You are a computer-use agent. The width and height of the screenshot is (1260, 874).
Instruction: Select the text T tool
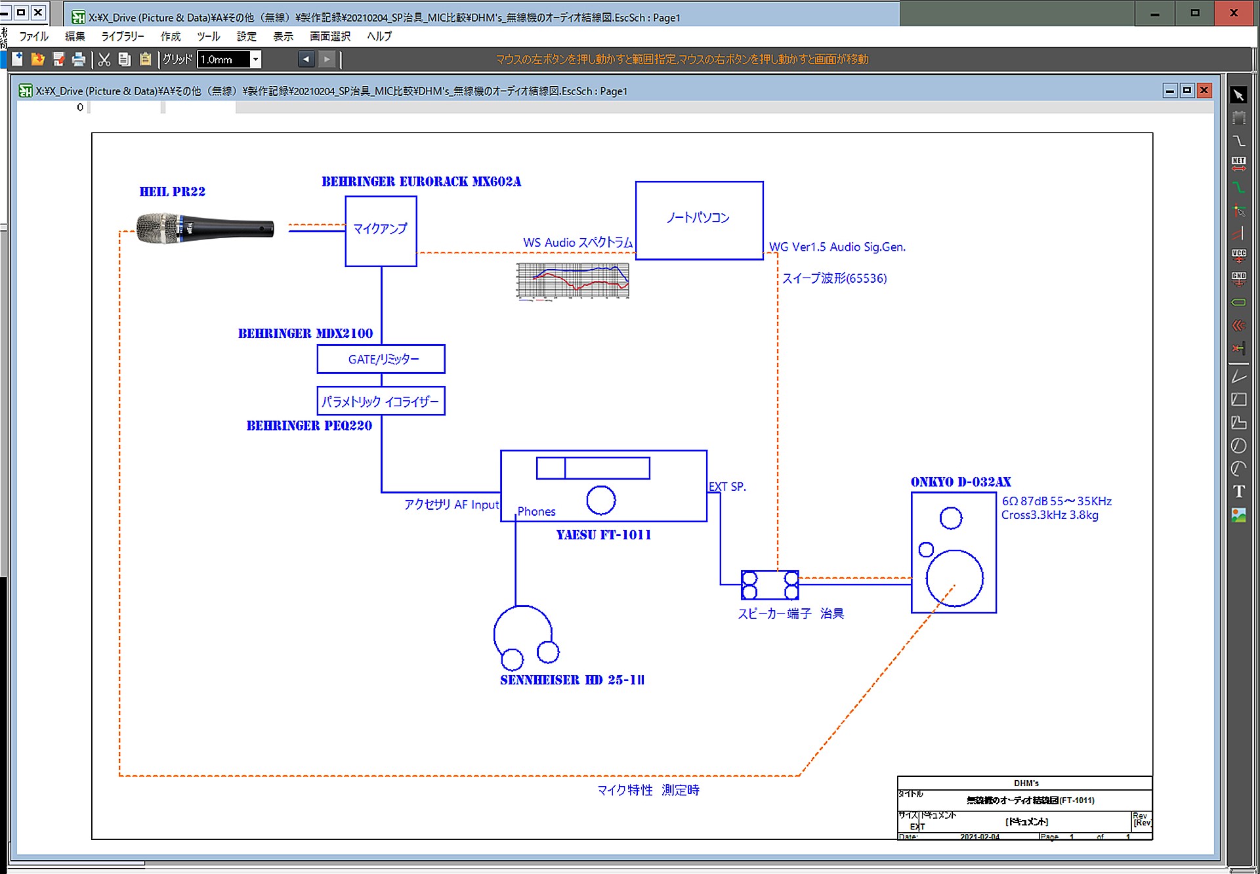[1238, 491]
